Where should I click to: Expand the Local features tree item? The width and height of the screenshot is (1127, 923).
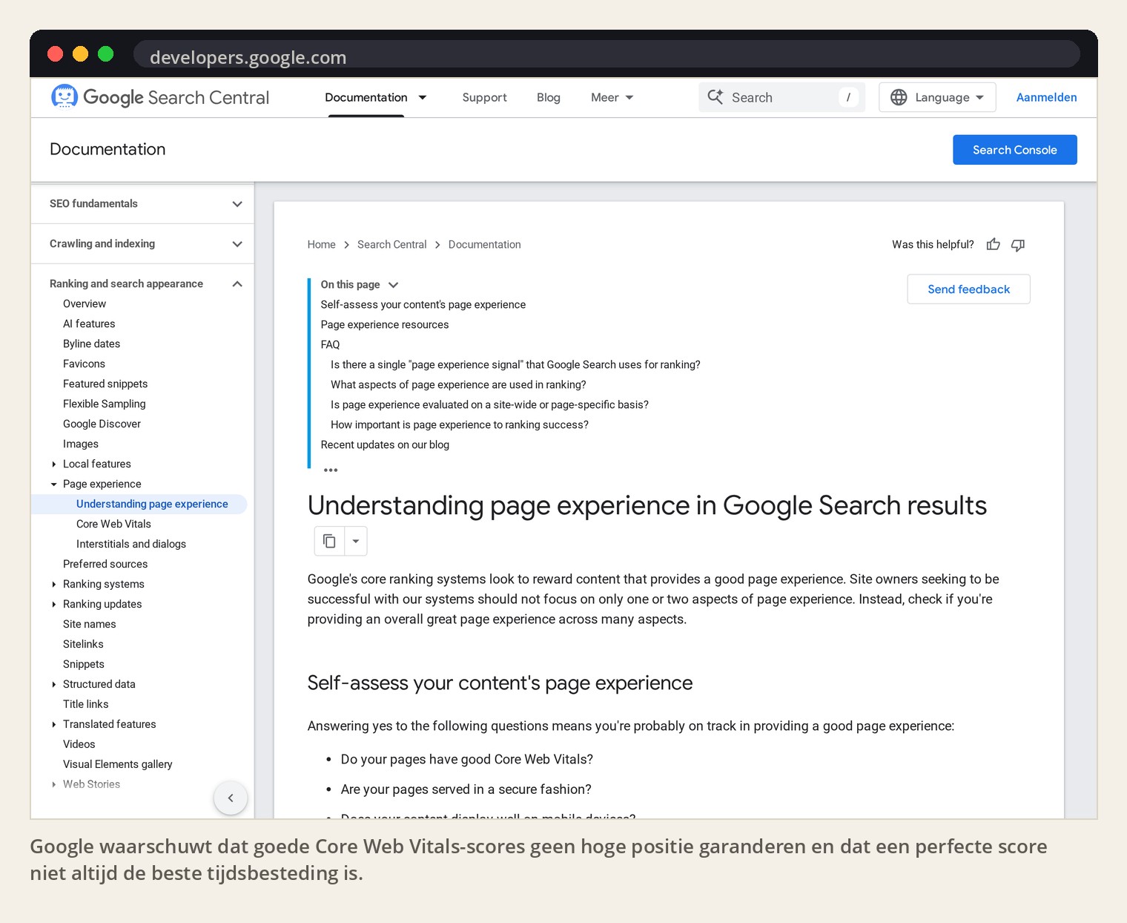pyautogui.click(x=54, y=464)
